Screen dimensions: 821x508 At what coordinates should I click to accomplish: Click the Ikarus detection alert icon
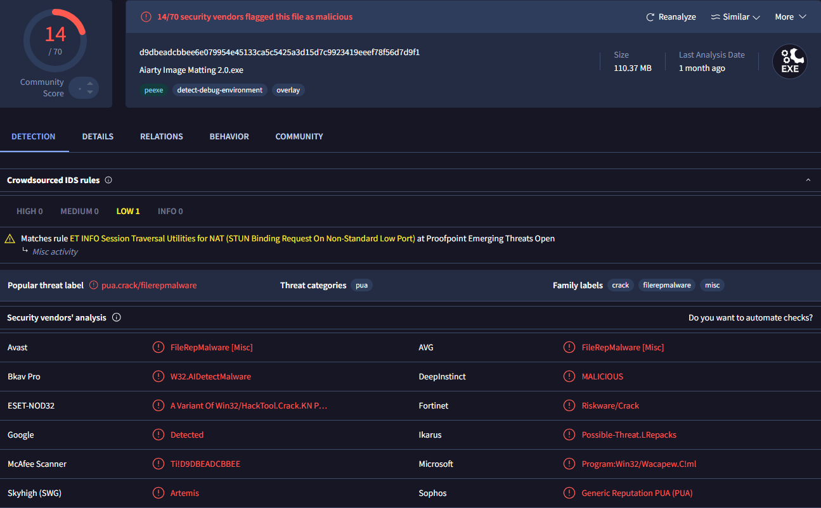pos(569,435)
